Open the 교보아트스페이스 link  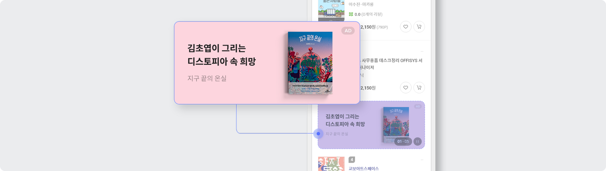click(364, 168)
